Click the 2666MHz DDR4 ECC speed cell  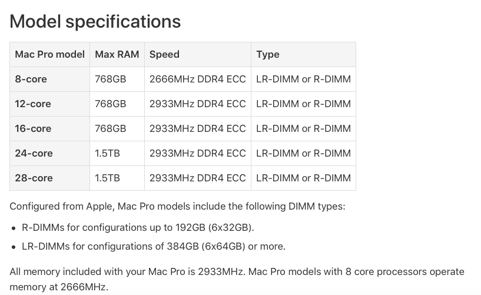point(198,79)
